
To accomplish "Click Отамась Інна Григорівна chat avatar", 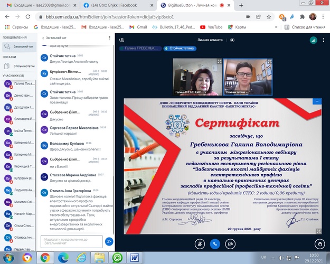I will [44, 192].
